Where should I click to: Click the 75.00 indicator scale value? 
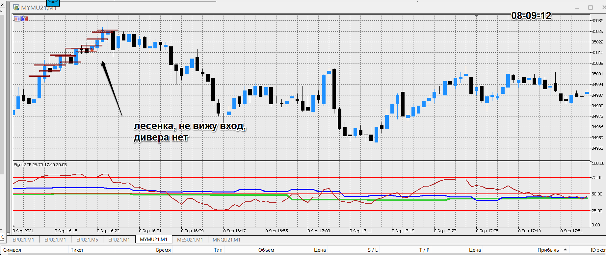597,177
